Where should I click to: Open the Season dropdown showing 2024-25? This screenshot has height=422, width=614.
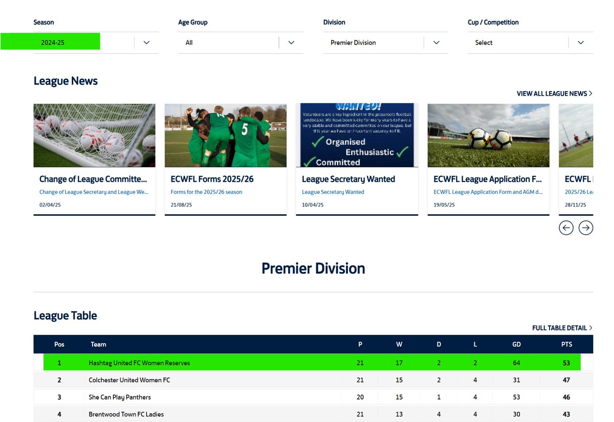click(x=96, y=42)
